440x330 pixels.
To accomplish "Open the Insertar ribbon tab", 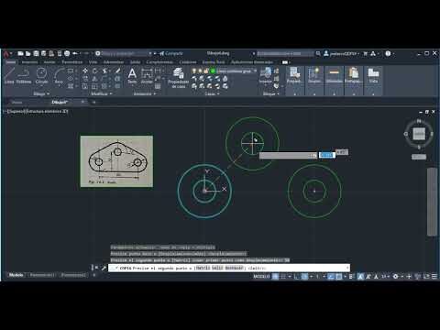I will coord(29,62).
